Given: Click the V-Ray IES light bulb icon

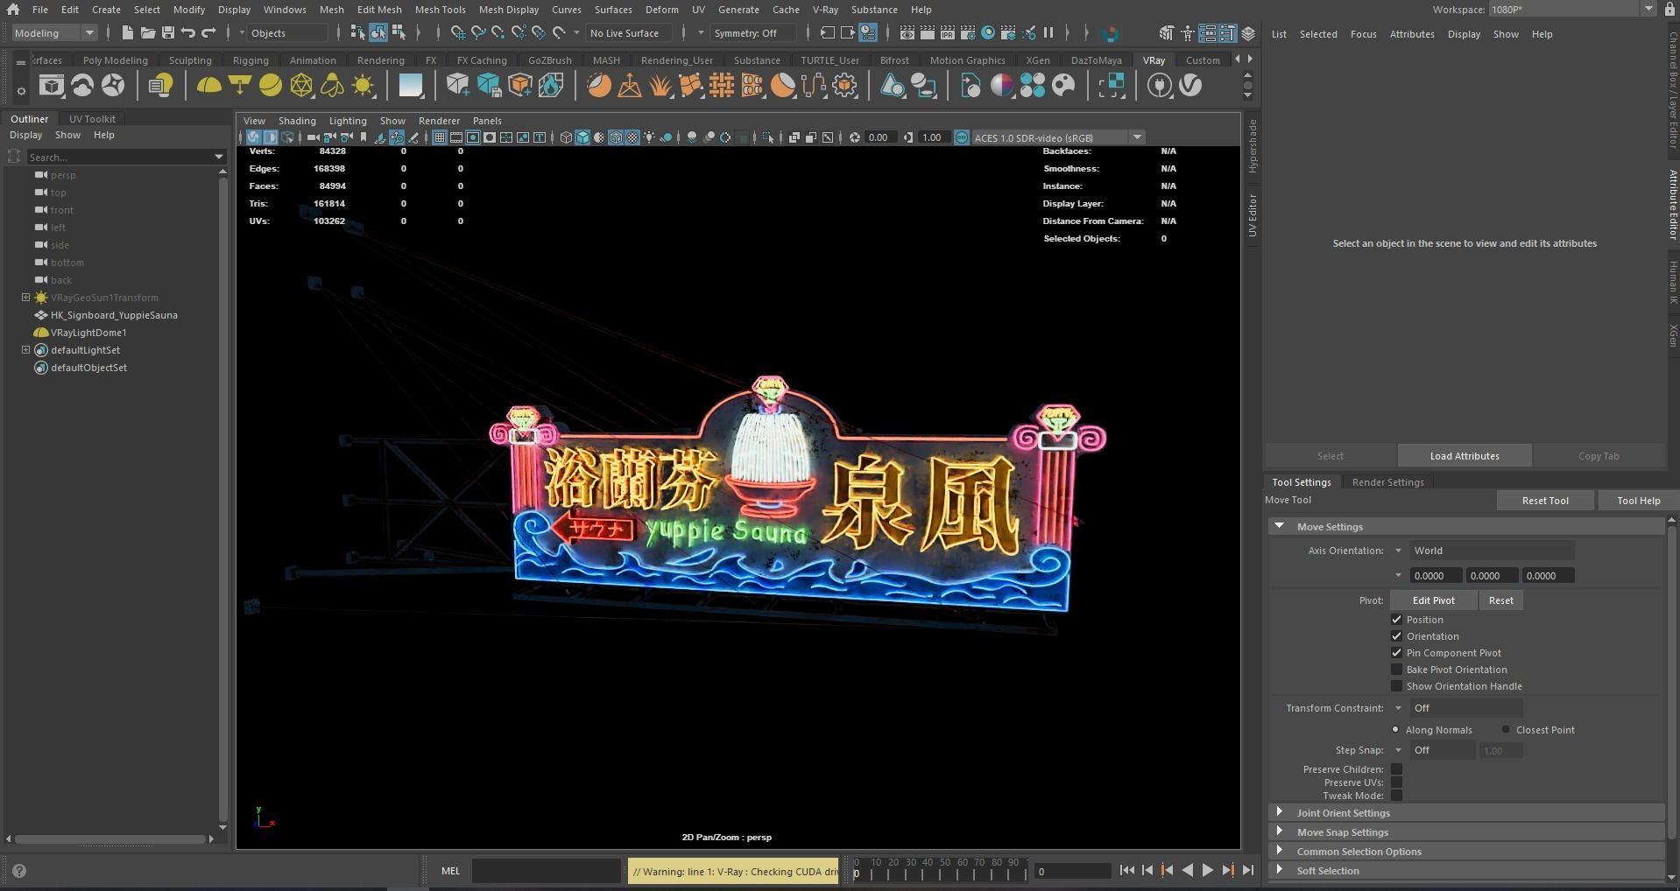Looking at the screenshot, I should 332,86.
